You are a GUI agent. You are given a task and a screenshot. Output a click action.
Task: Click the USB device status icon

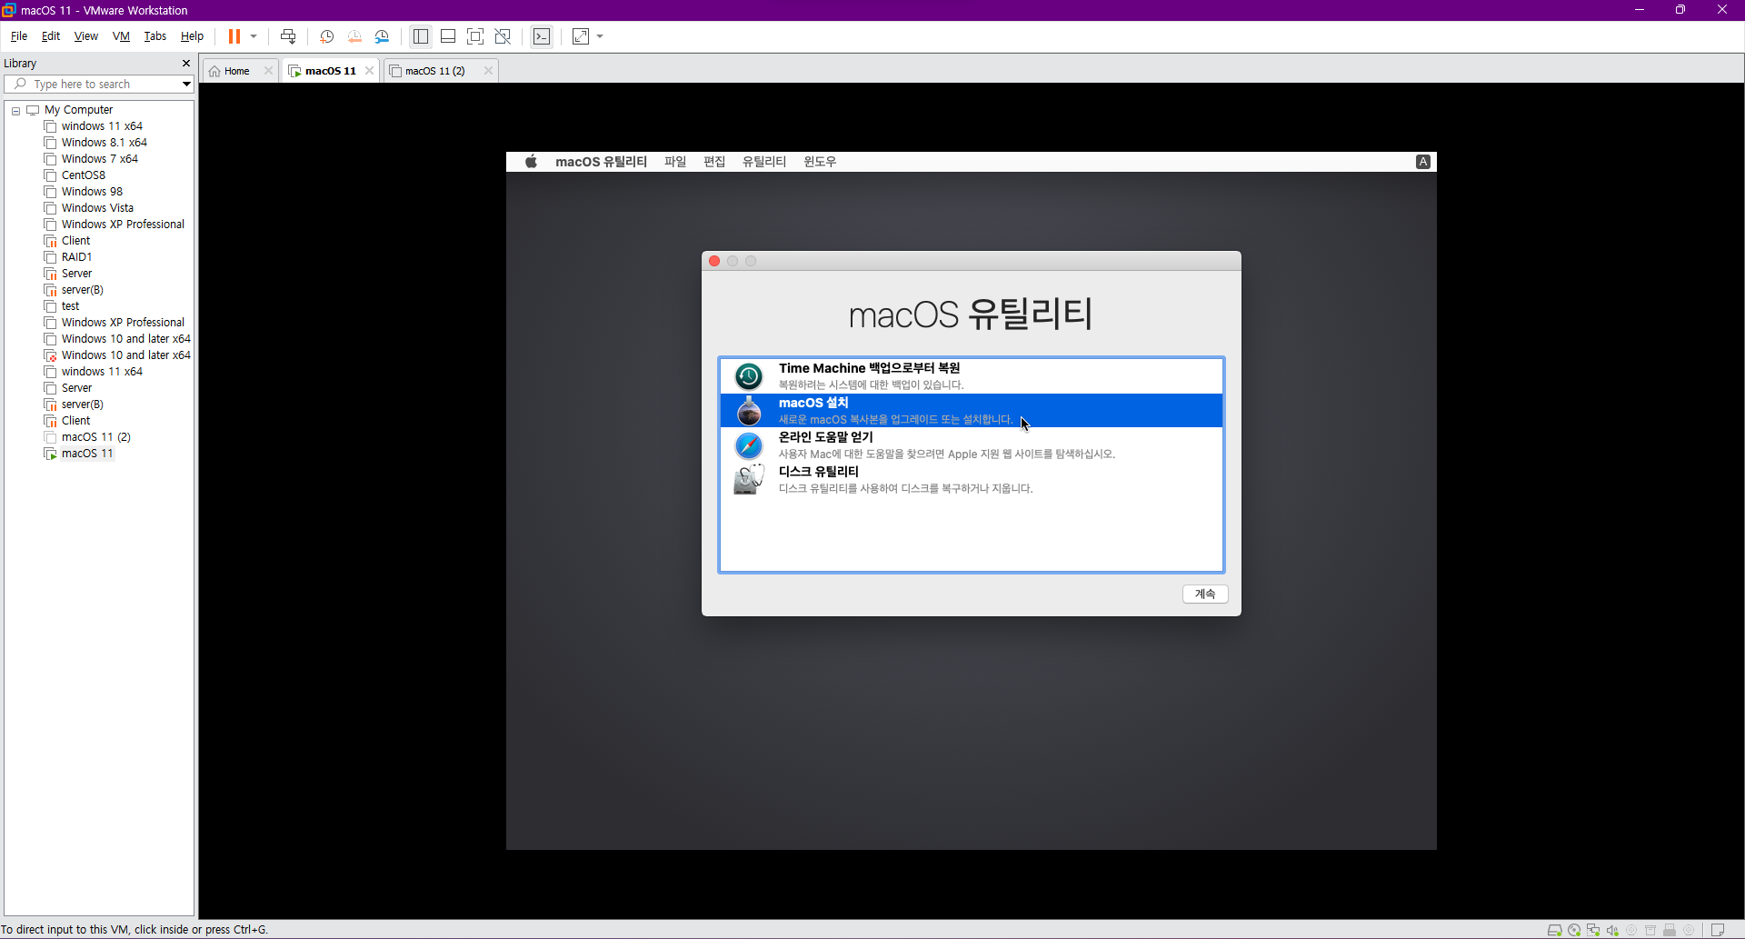1670,930
